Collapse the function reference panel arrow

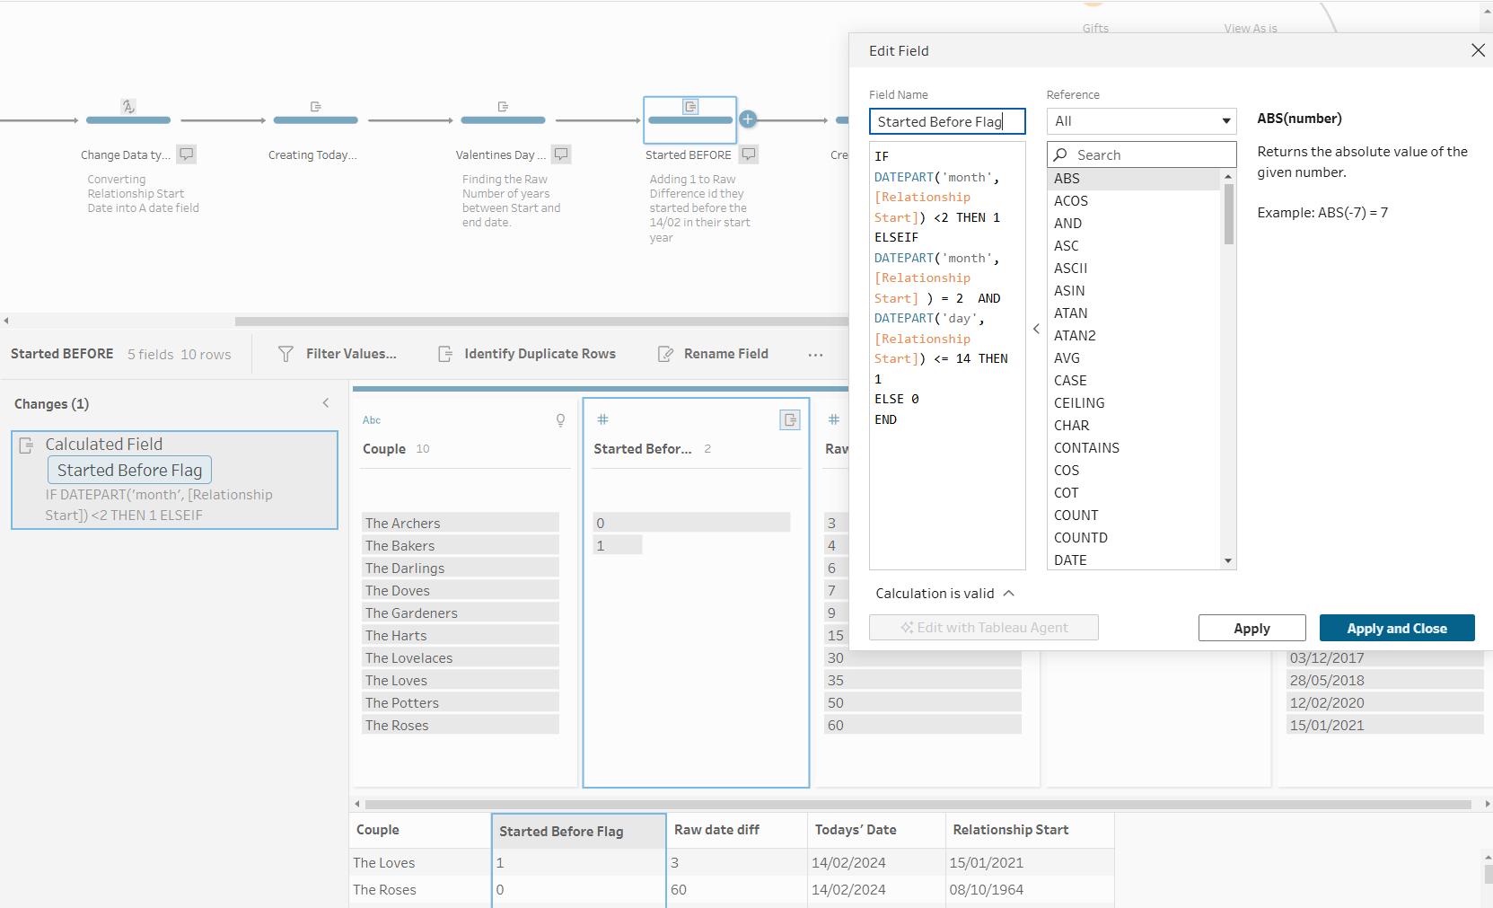point(1036,329)
